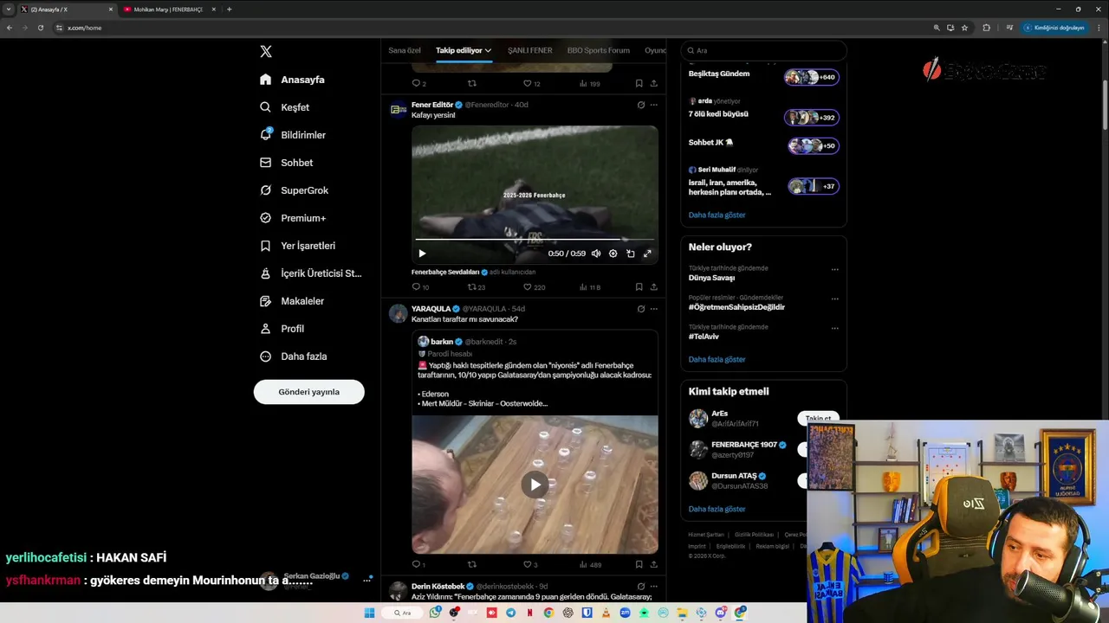Click Grok icon on YARAQULA post
This screenshot has height=623, width=1109.
[640, 309]
